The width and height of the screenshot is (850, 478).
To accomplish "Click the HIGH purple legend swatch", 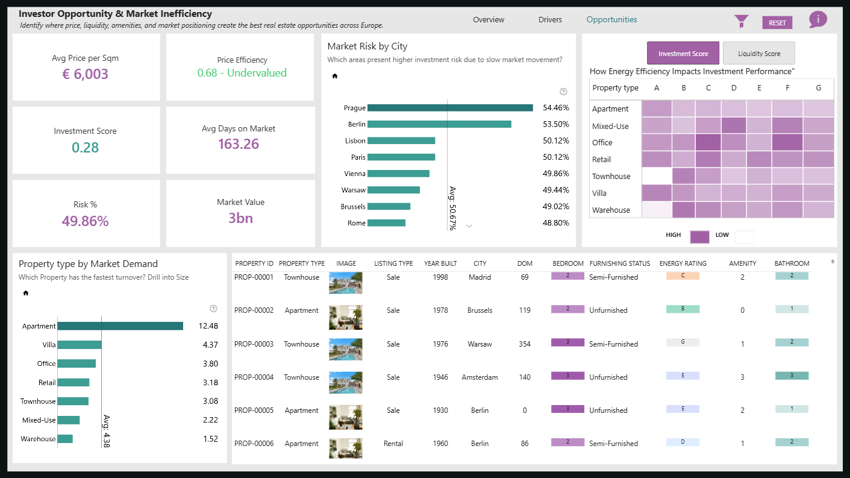I will [x=699, y=236].
